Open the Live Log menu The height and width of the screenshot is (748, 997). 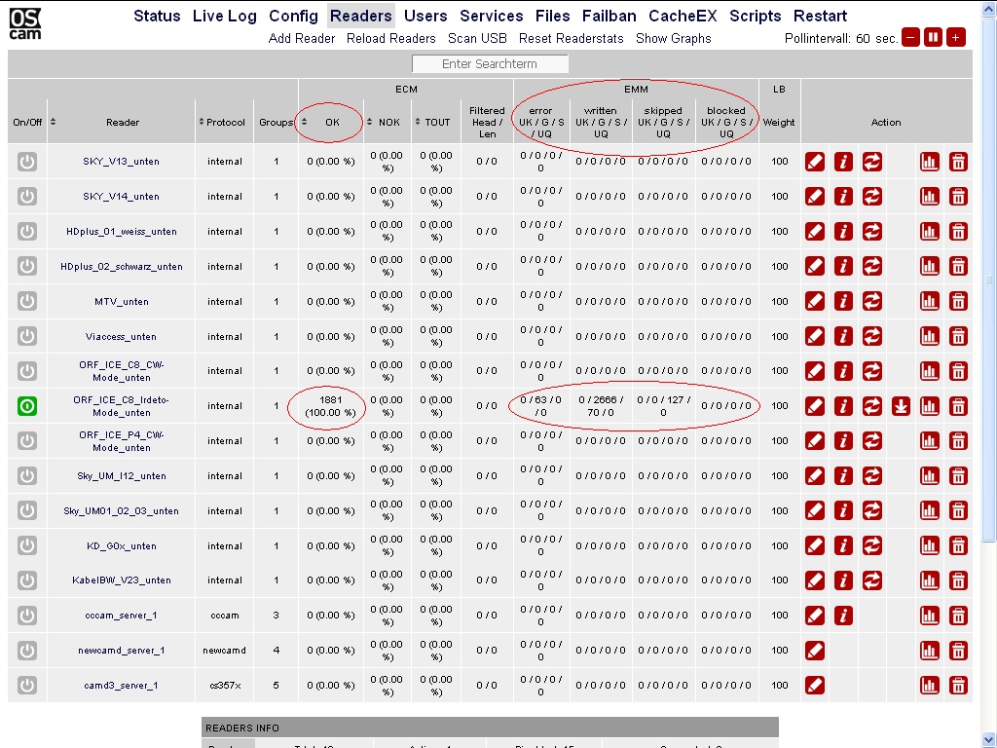pyautogui.click(x=225, y=16)
